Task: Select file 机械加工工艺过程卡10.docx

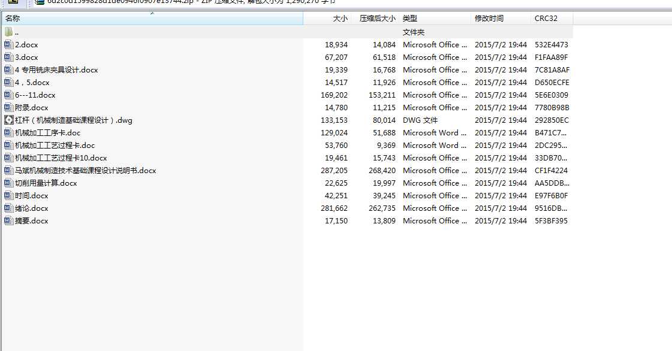Action: click(61, 158)
